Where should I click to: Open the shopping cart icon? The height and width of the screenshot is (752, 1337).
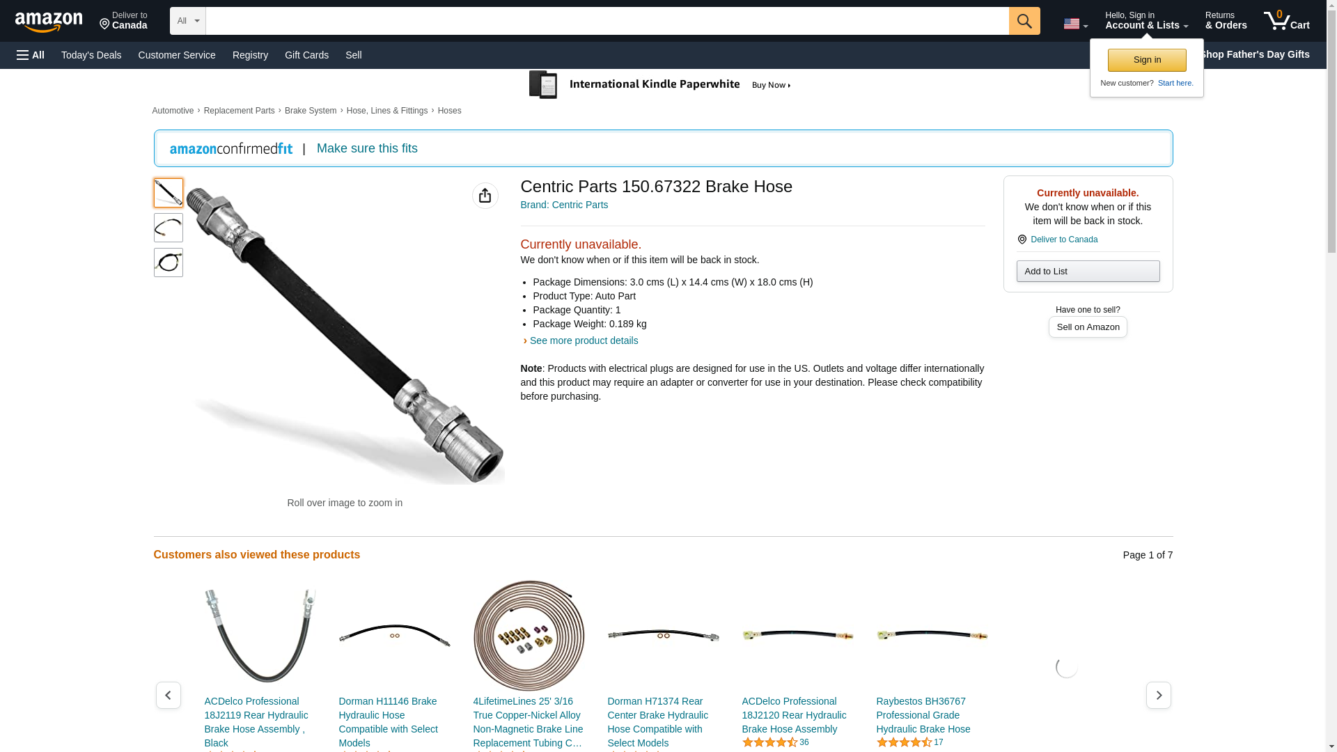[x=1287, y=21]
